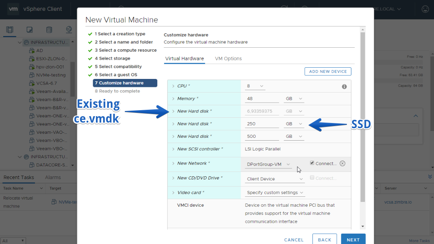Collapse Recent Tasks panel with double chevron
The image size is (434, 244).
[430, 177]
